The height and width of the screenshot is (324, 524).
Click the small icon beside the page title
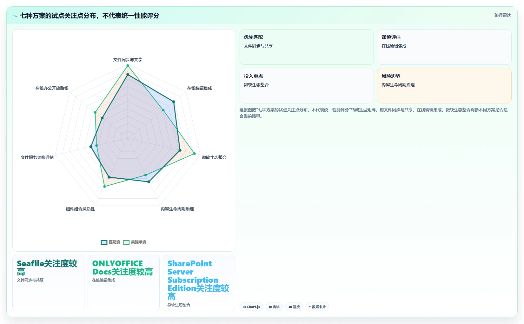click(x=15, y=16)
